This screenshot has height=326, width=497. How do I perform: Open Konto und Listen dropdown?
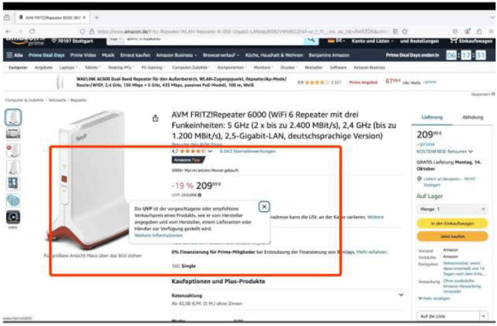(373, 41)
